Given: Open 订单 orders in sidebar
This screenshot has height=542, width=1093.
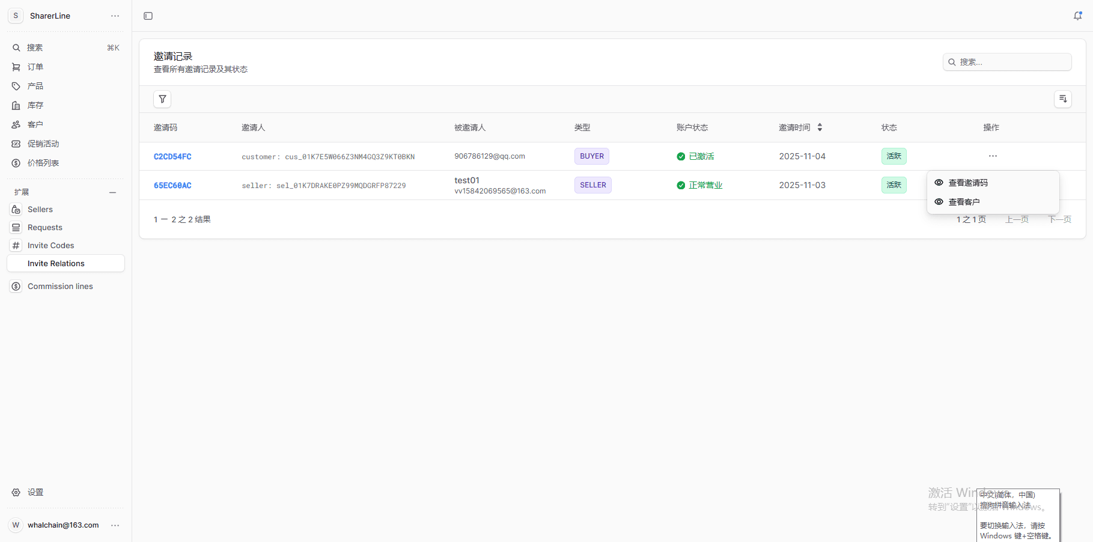Looking at the screenshot, I should [x=35, y=67].
